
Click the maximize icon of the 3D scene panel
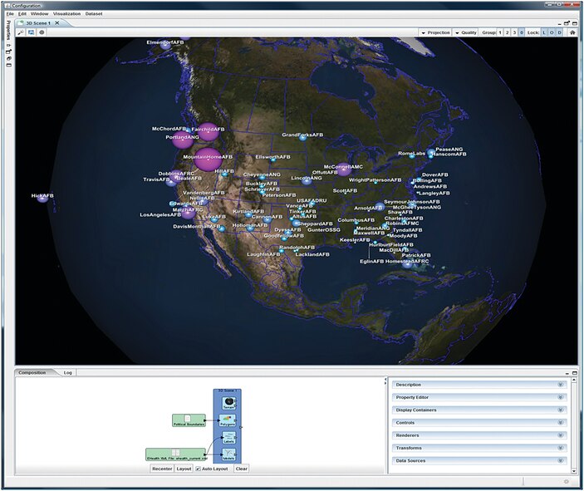[x=575, y=23]
